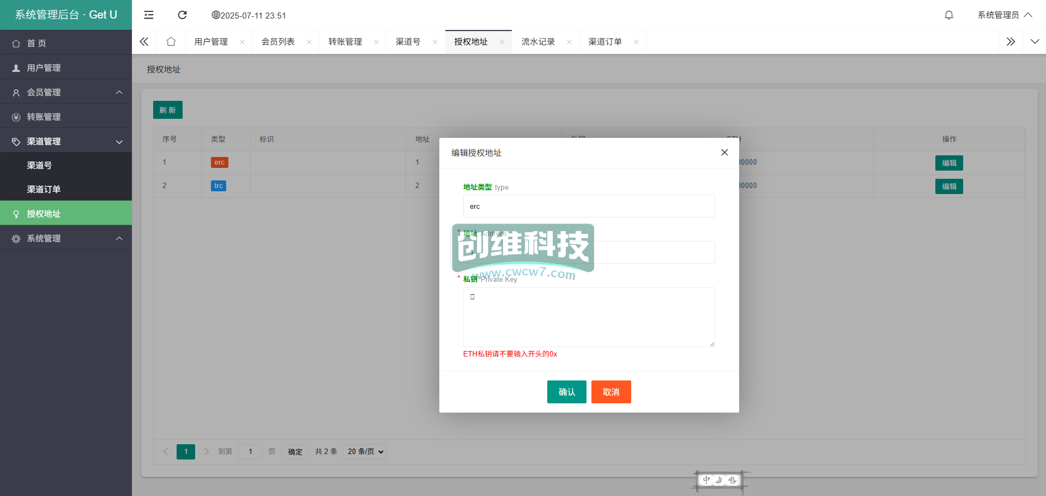Click the home tab icon
The height and width of the screenshot is (496, 1046).
[171, 41]
